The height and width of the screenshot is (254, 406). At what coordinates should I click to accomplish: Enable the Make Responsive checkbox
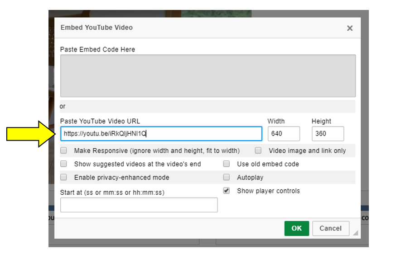(x=64, y=151)
